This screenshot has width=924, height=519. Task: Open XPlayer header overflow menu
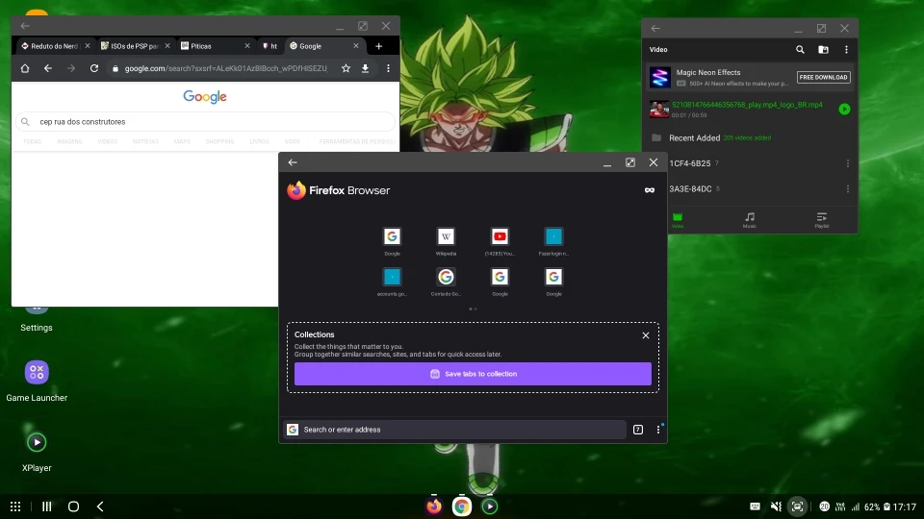tap(846, 50)
